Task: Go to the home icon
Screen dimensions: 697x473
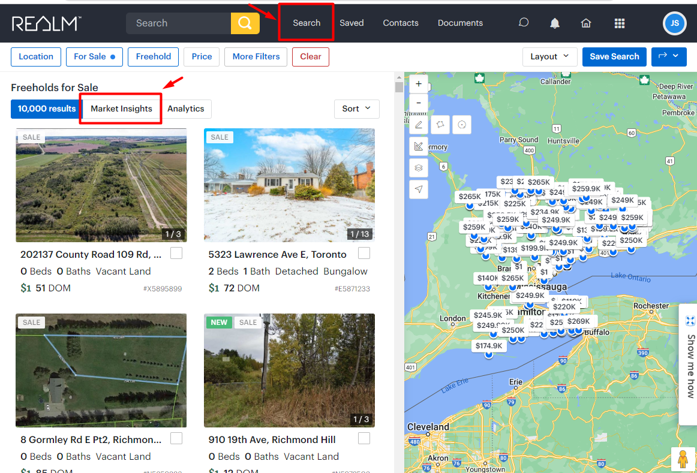Action: coord(586,23)
